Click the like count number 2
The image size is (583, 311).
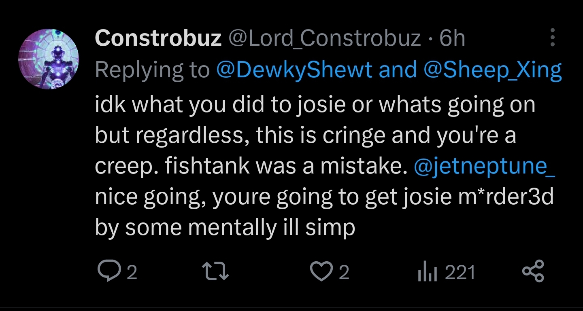pos(343,273)
